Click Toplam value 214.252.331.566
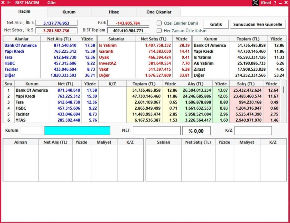Image resolution: width=290 pixels, height=223 pixels. pos(250,75)
